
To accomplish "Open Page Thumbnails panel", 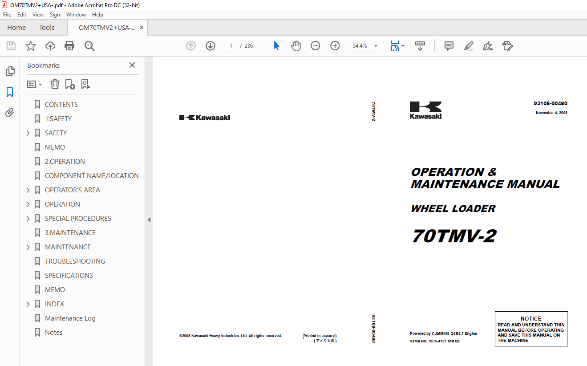I will point(10,71).
